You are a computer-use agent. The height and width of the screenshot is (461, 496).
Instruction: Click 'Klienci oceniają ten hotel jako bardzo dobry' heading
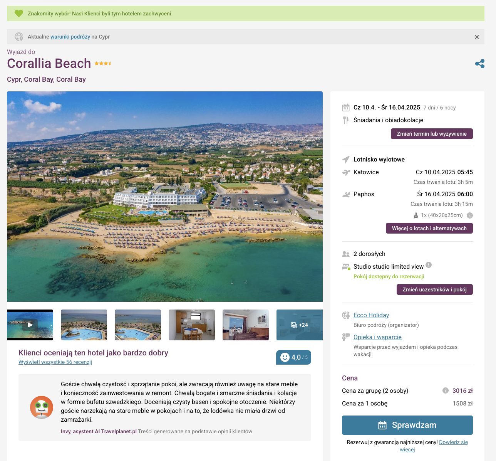[93, 353]
